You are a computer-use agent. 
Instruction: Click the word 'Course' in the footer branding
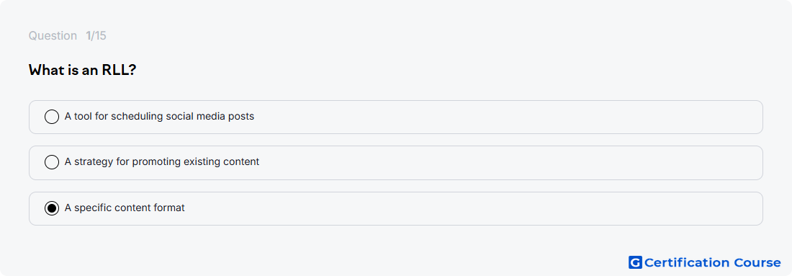pyautogui.click(x=757, y=263)
